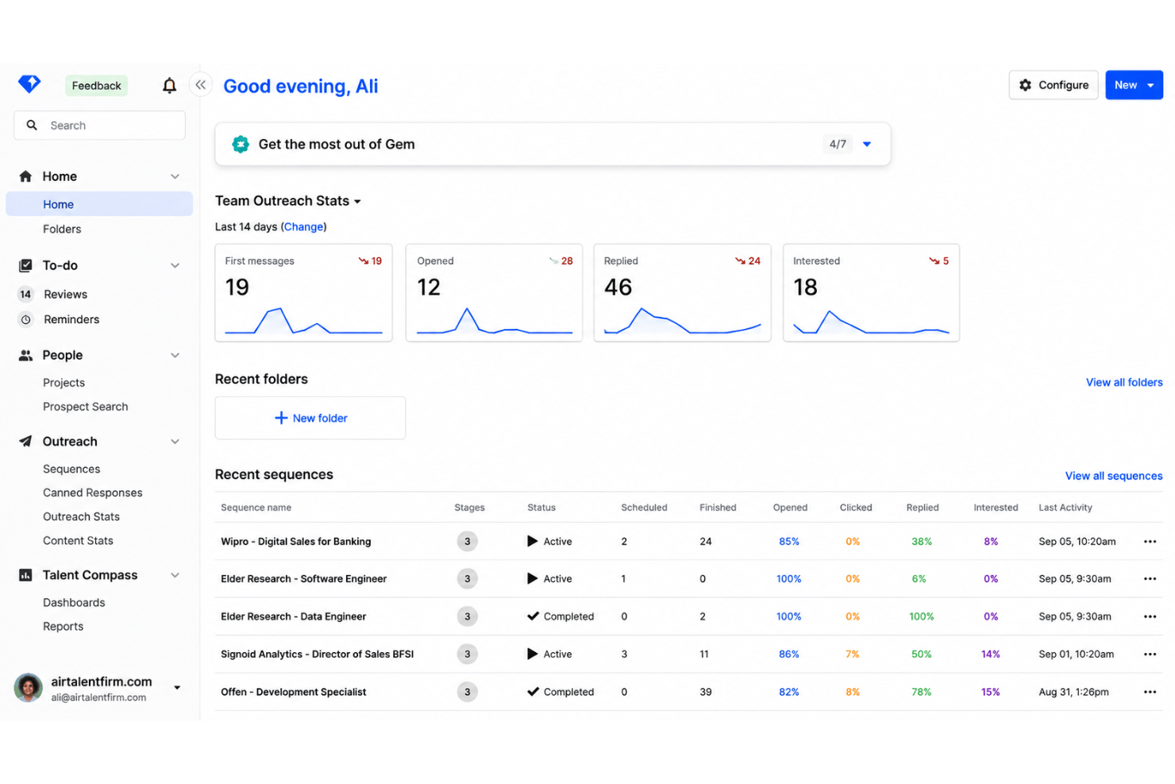
Task: Open Prospect Search
Action: coord(85,406)
